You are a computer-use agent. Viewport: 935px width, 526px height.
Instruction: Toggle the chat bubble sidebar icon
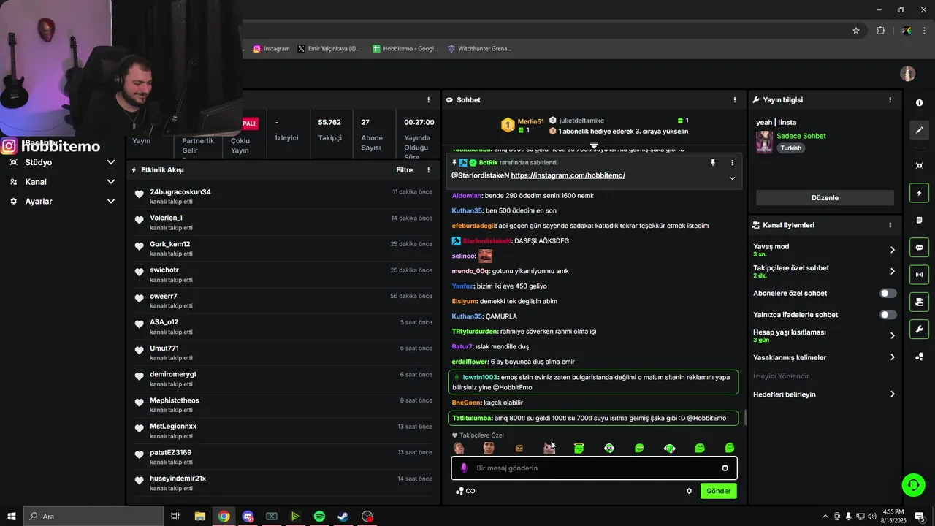click(x=919, y=248)
